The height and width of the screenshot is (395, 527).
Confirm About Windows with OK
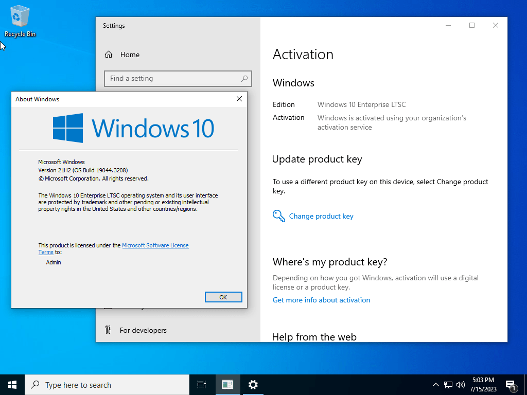pos(223,297)
